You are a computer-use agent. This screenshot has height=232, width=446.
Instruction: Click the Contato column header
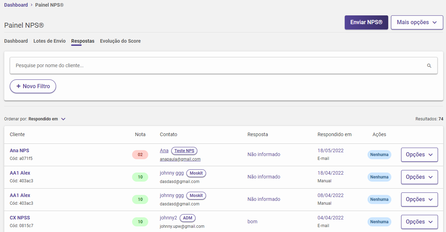pos(169,134)
